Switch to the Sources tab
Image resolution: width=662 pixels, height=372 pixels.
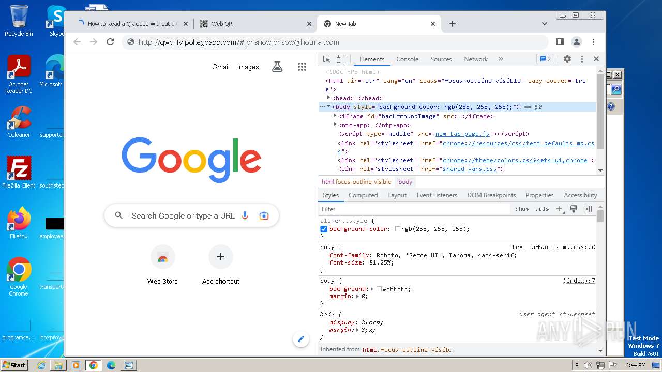(x=441, y=59)
